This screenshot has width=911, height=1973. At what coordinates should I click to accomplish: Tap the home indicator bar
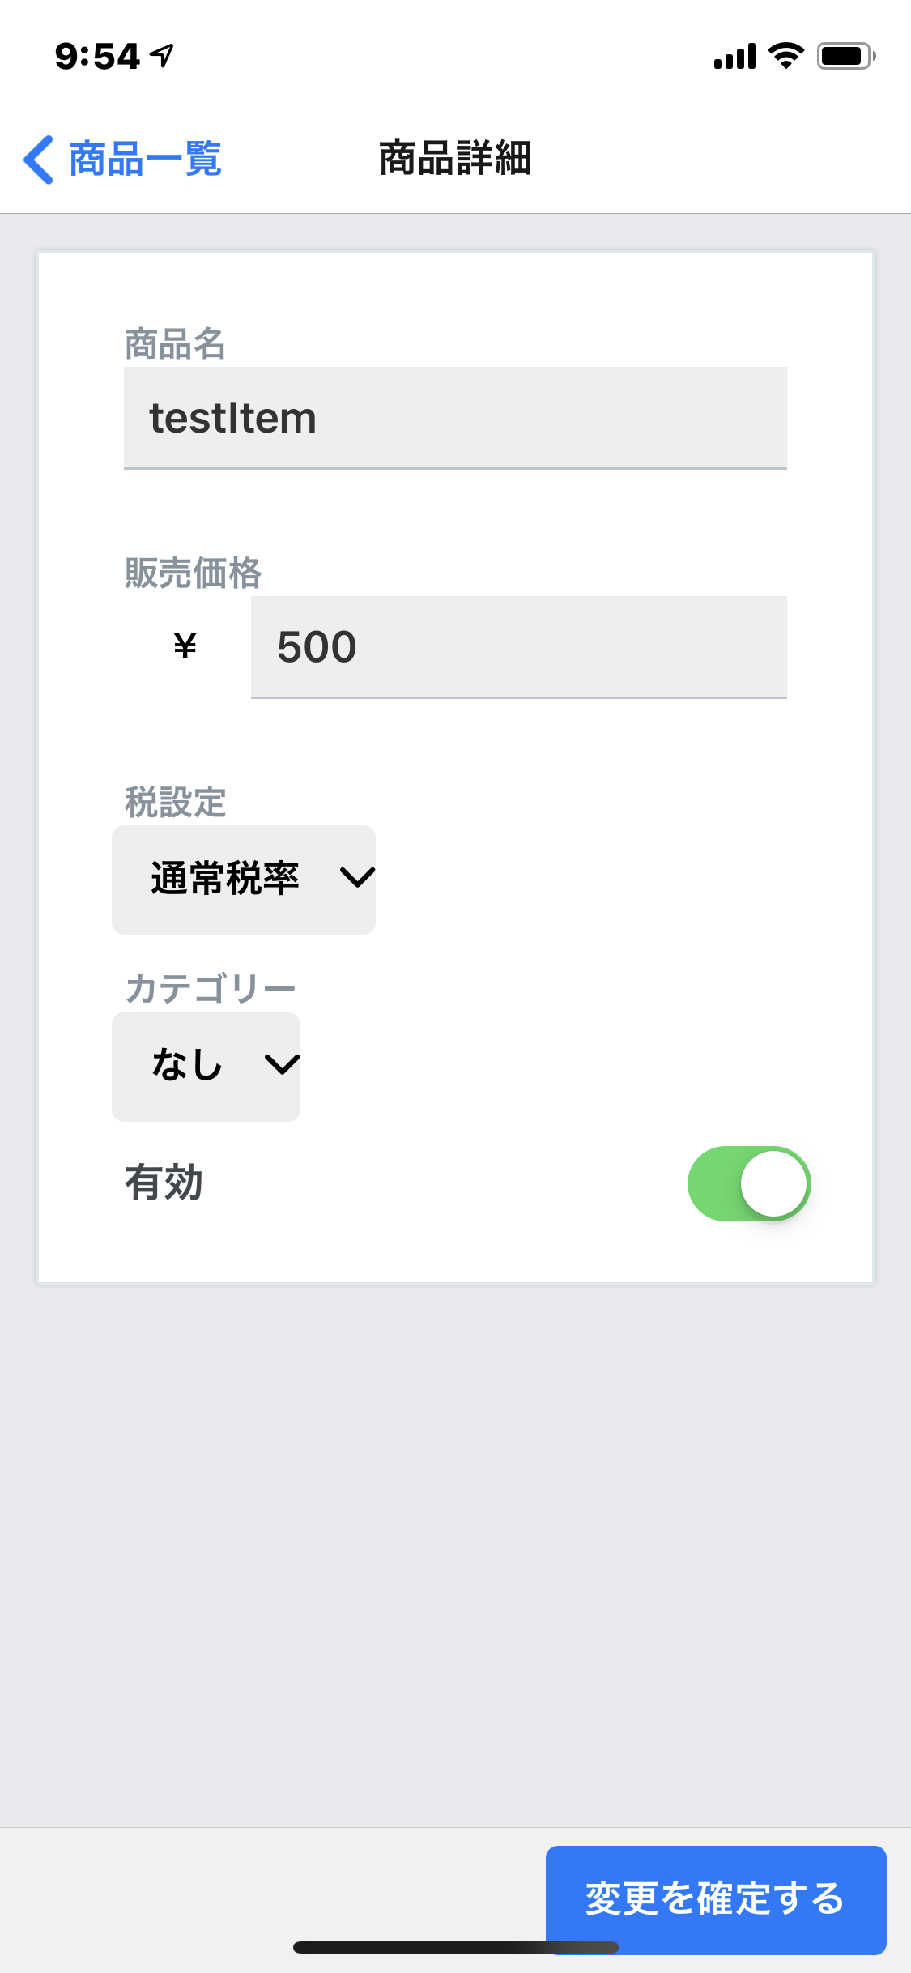point(455,1947)
